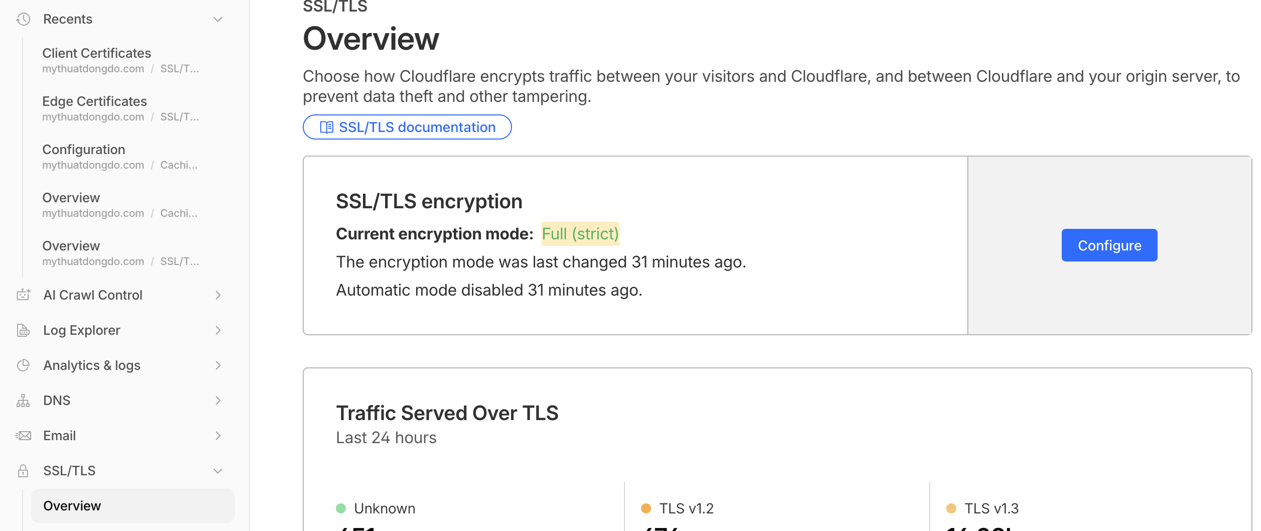Screen dimensions: 1261x531
Task: Expand the AI Crawl Control chevron
Action: click(218, 295)
